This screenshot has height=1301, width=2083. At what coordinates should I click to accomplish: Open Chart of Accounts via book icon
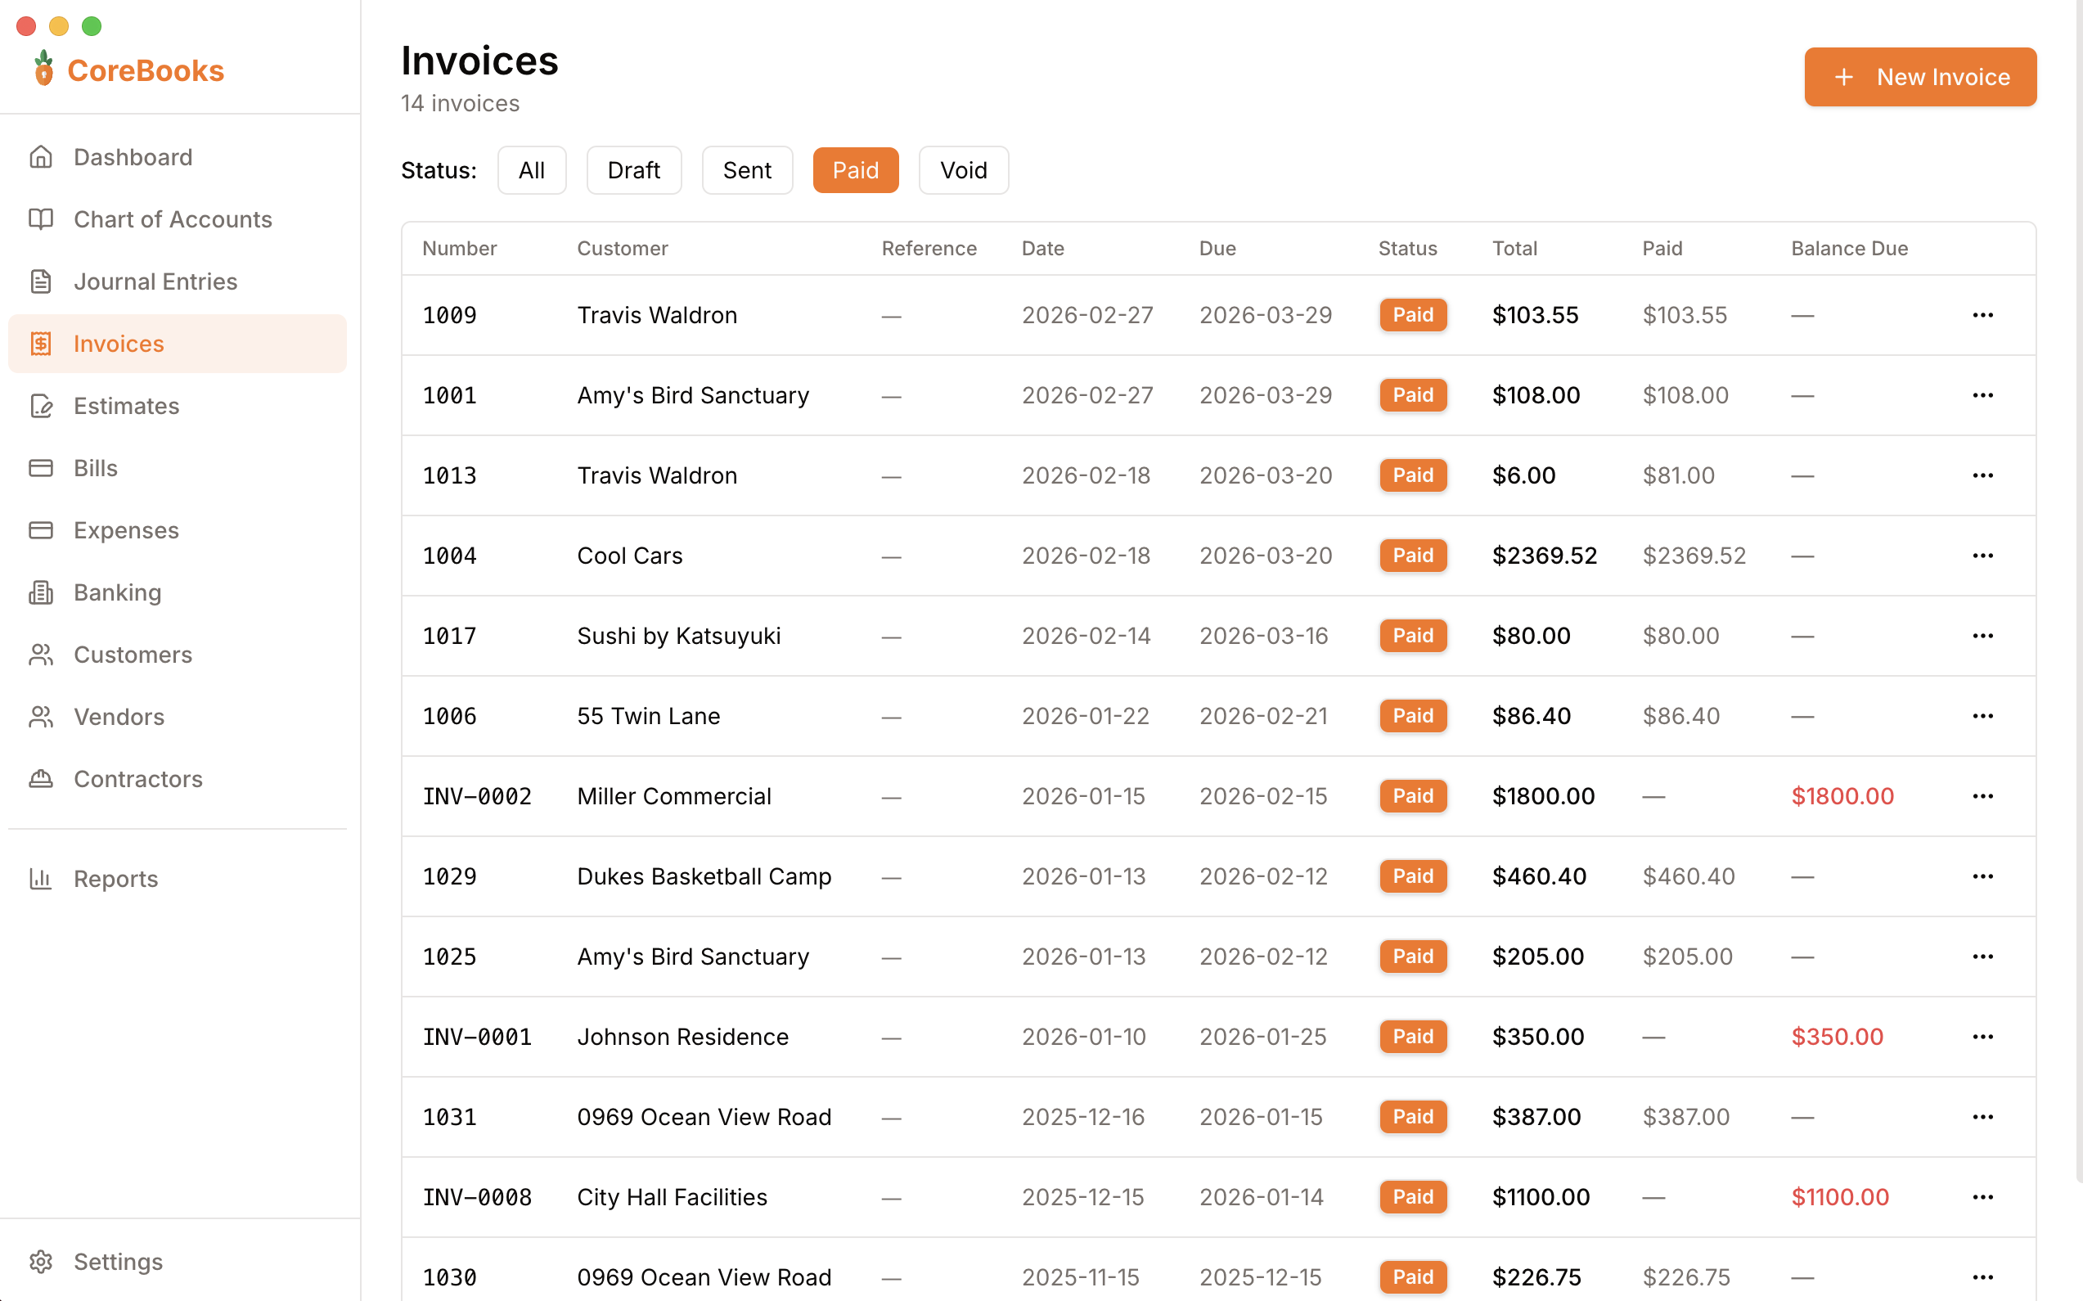40,219
